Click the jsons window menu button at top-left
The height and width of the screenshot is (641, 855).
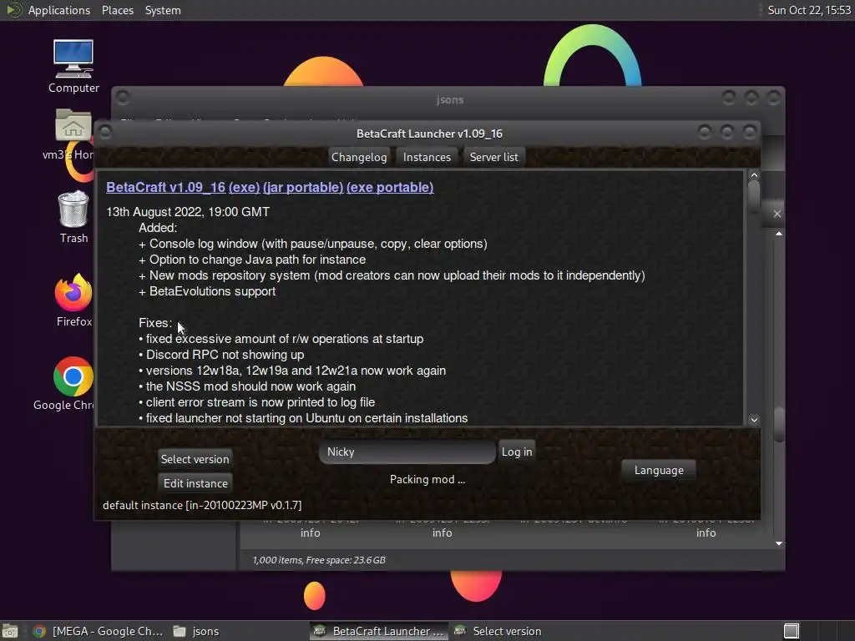[123, 98]
